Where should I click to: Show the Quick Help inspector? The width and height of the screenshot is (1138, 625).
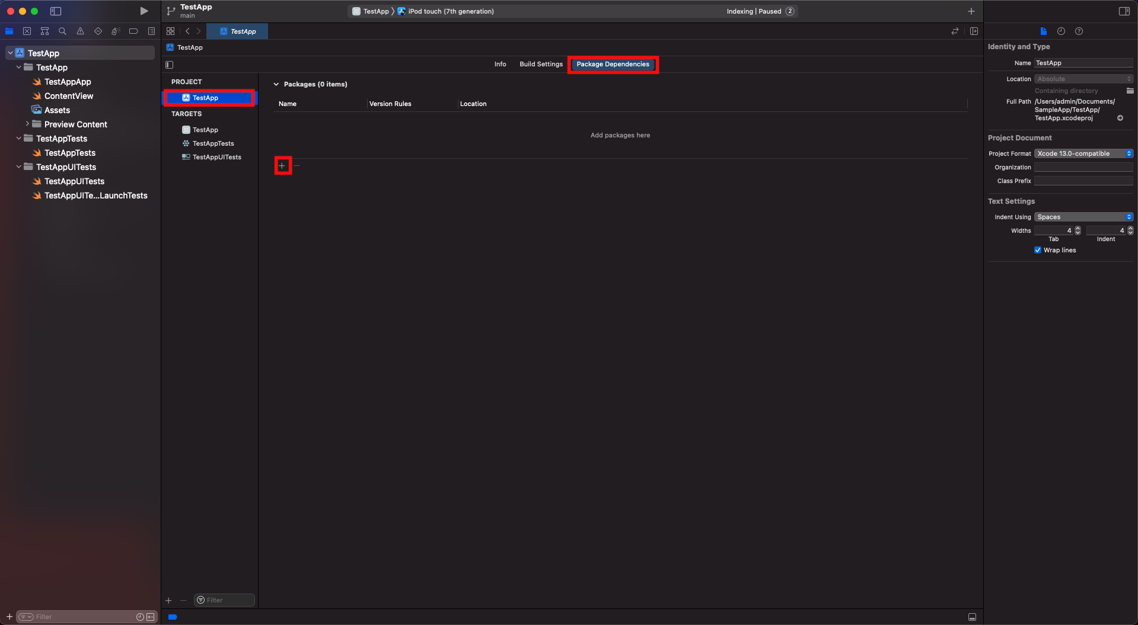pos(1079,31)
